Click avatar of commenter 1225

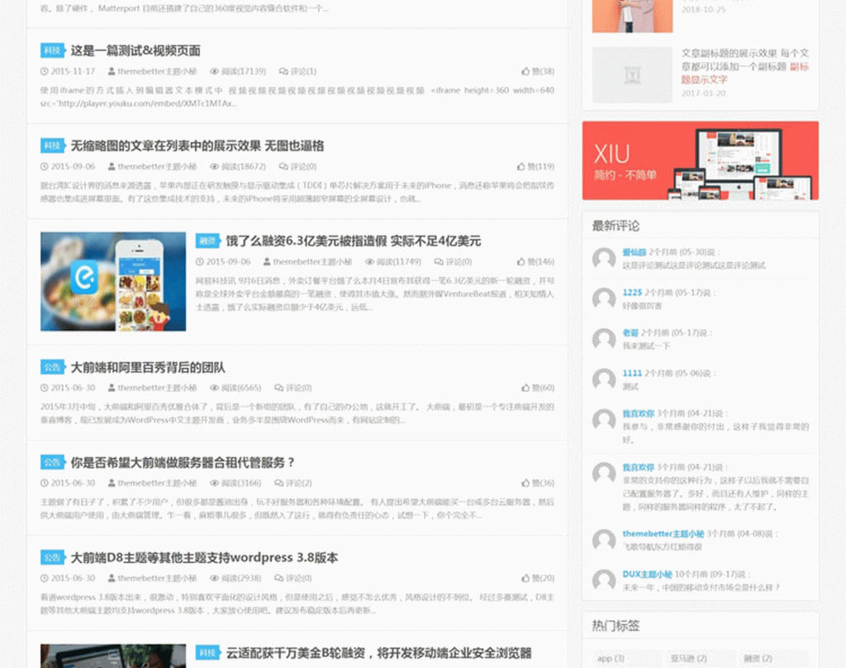[x=604, y=298]
